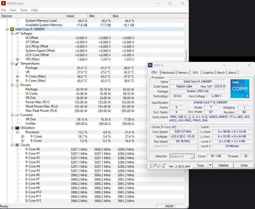Click the CPU-Z title bar app icon

150,65
